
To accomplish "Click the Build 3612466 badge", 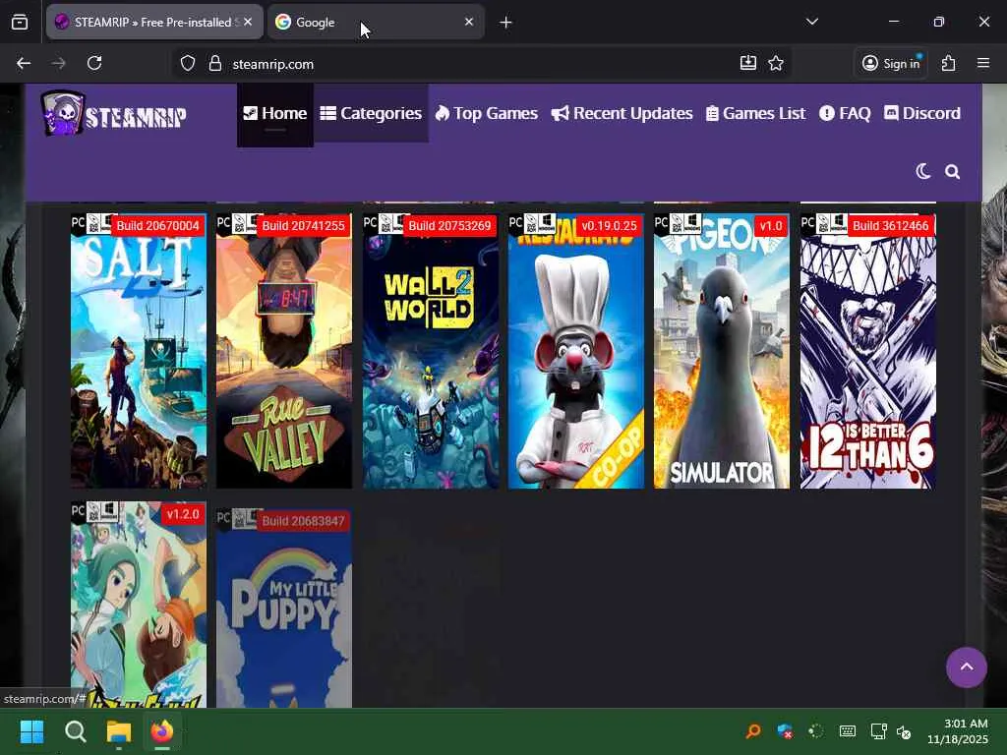I will (891, 226).
